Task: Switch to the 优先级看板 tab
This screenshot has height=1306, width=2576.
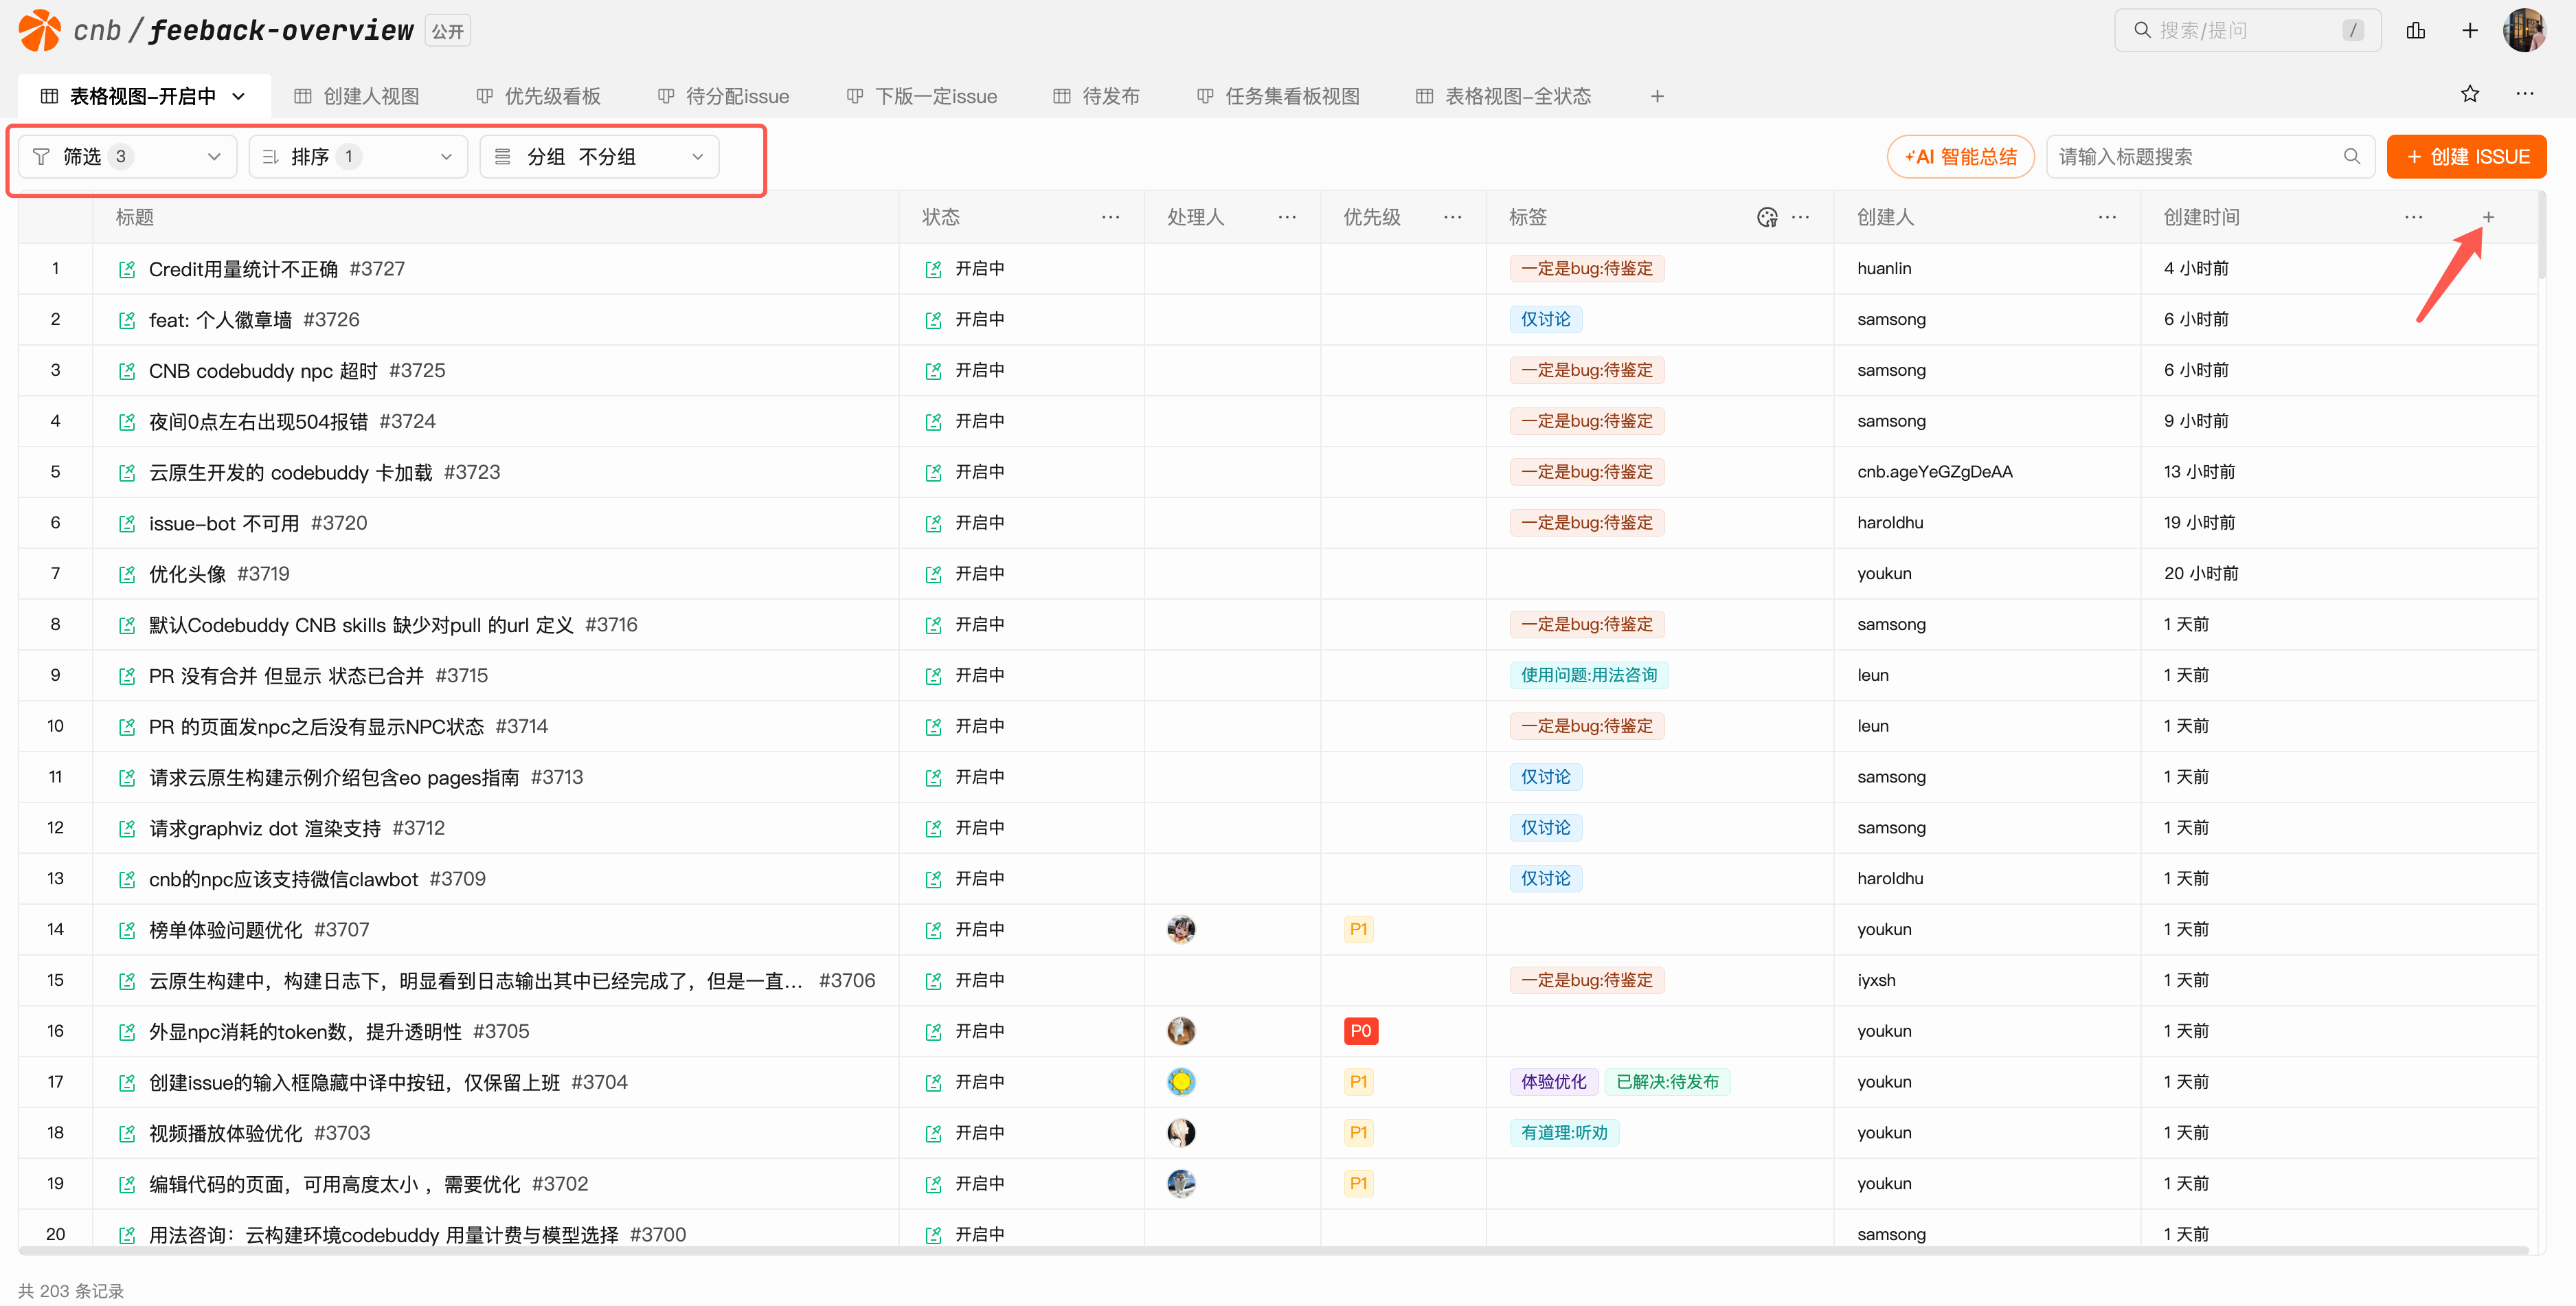Action: 539,96
